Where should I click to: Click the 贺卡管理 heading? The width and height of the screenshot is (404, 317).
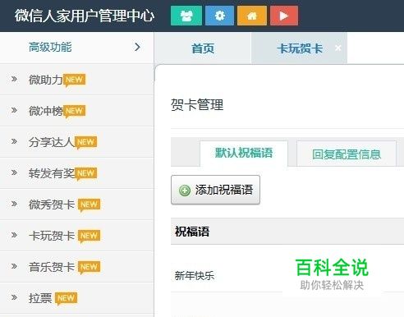(197, 105)
